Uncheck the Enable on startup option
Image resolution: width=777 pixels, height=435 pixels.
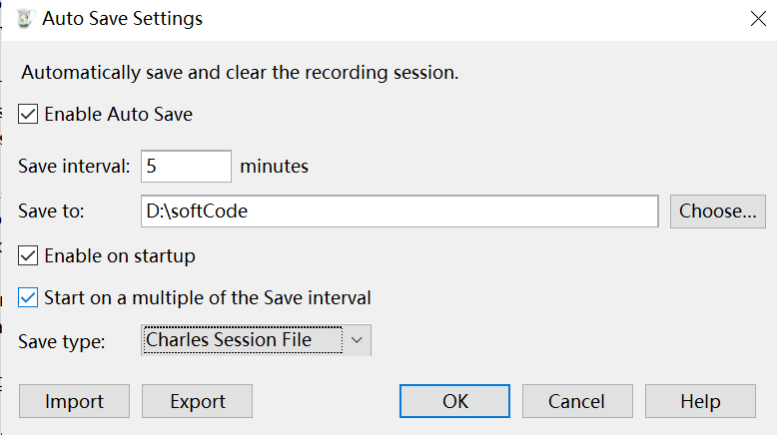coord(29,256)
